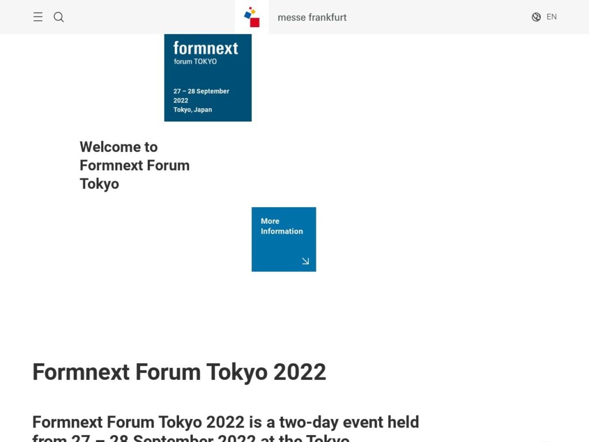Click the diagonal arrow inside More Information tile

[x=304, y=260]
